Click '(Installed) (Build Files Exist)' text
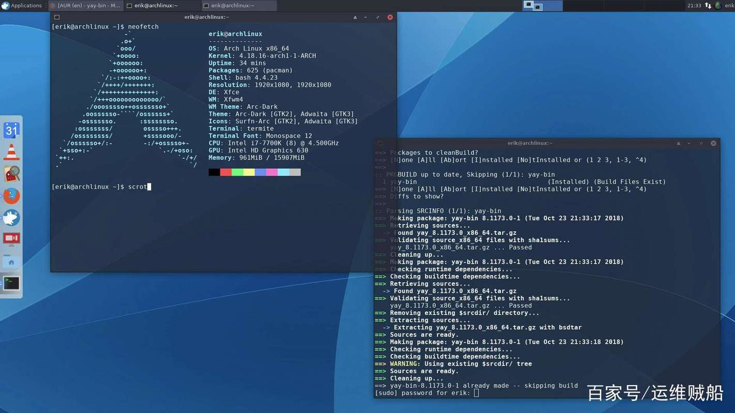 coord(607,182)
